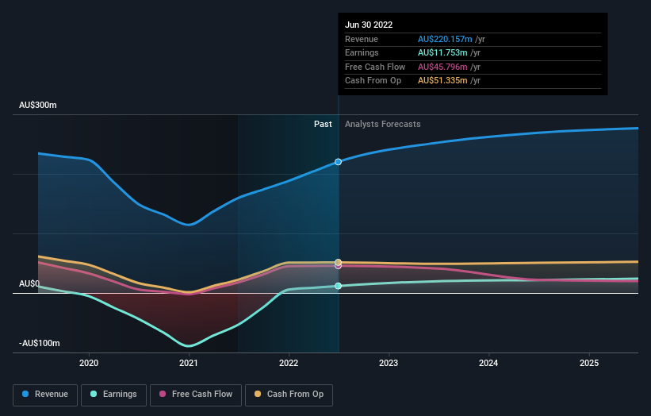Image resolution: width=651 pixels, height=416 pixels.
Task: Click the 2024 x-axis label
Action: [488, 364]
